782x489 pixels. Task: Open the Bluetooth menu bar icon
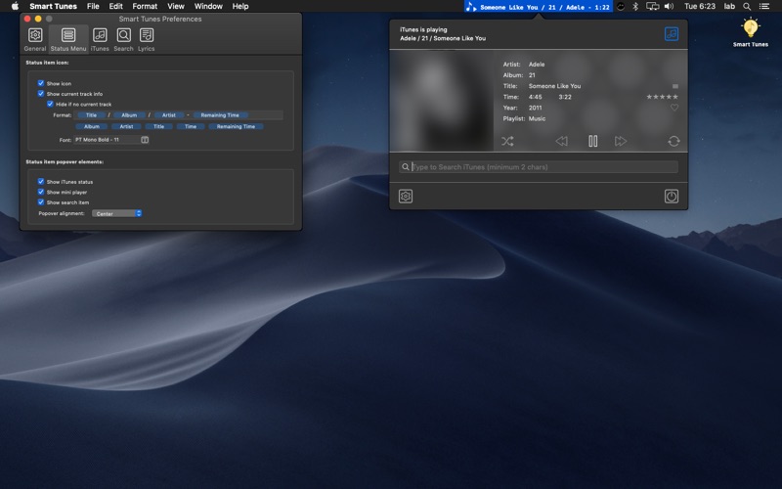(635, 7)
